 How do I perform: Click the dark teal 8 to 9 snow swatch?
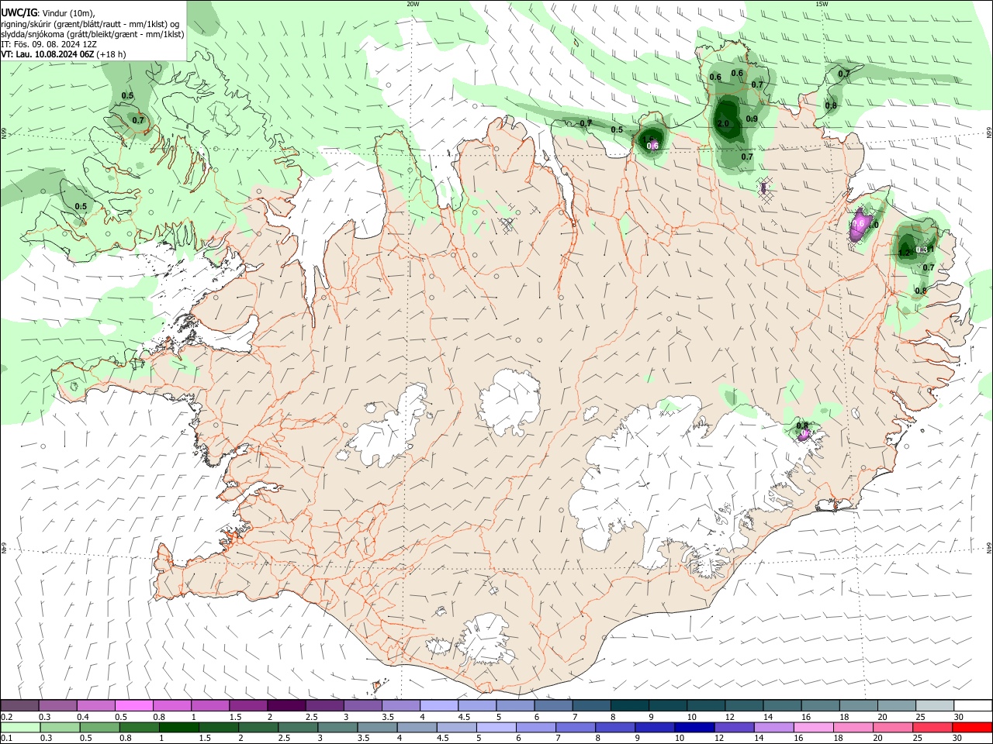point(630,705)
